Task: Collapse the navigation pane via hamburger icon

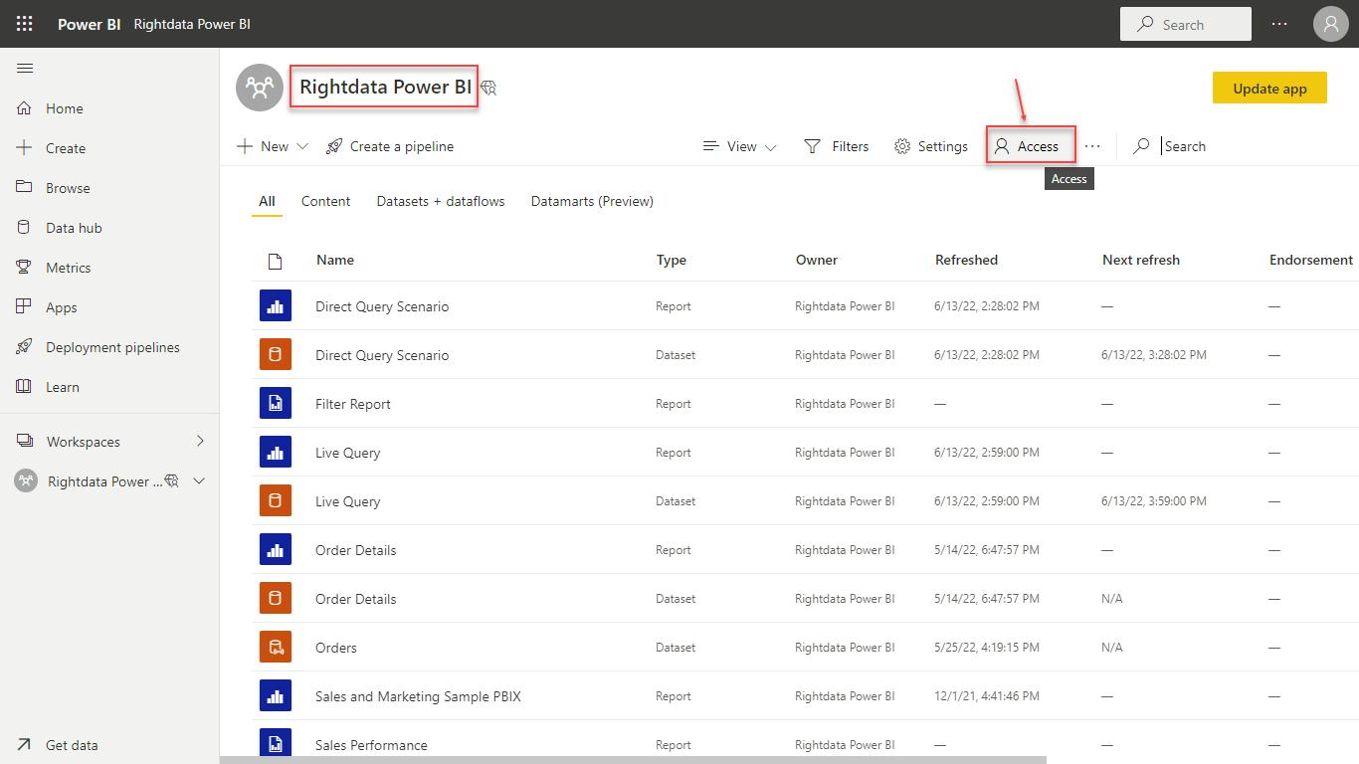Action: (25, 68)
